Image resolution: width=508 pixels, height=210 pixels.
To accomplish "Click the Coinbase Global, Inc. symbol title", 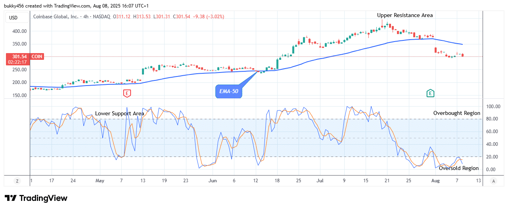I will pos(56,17).
